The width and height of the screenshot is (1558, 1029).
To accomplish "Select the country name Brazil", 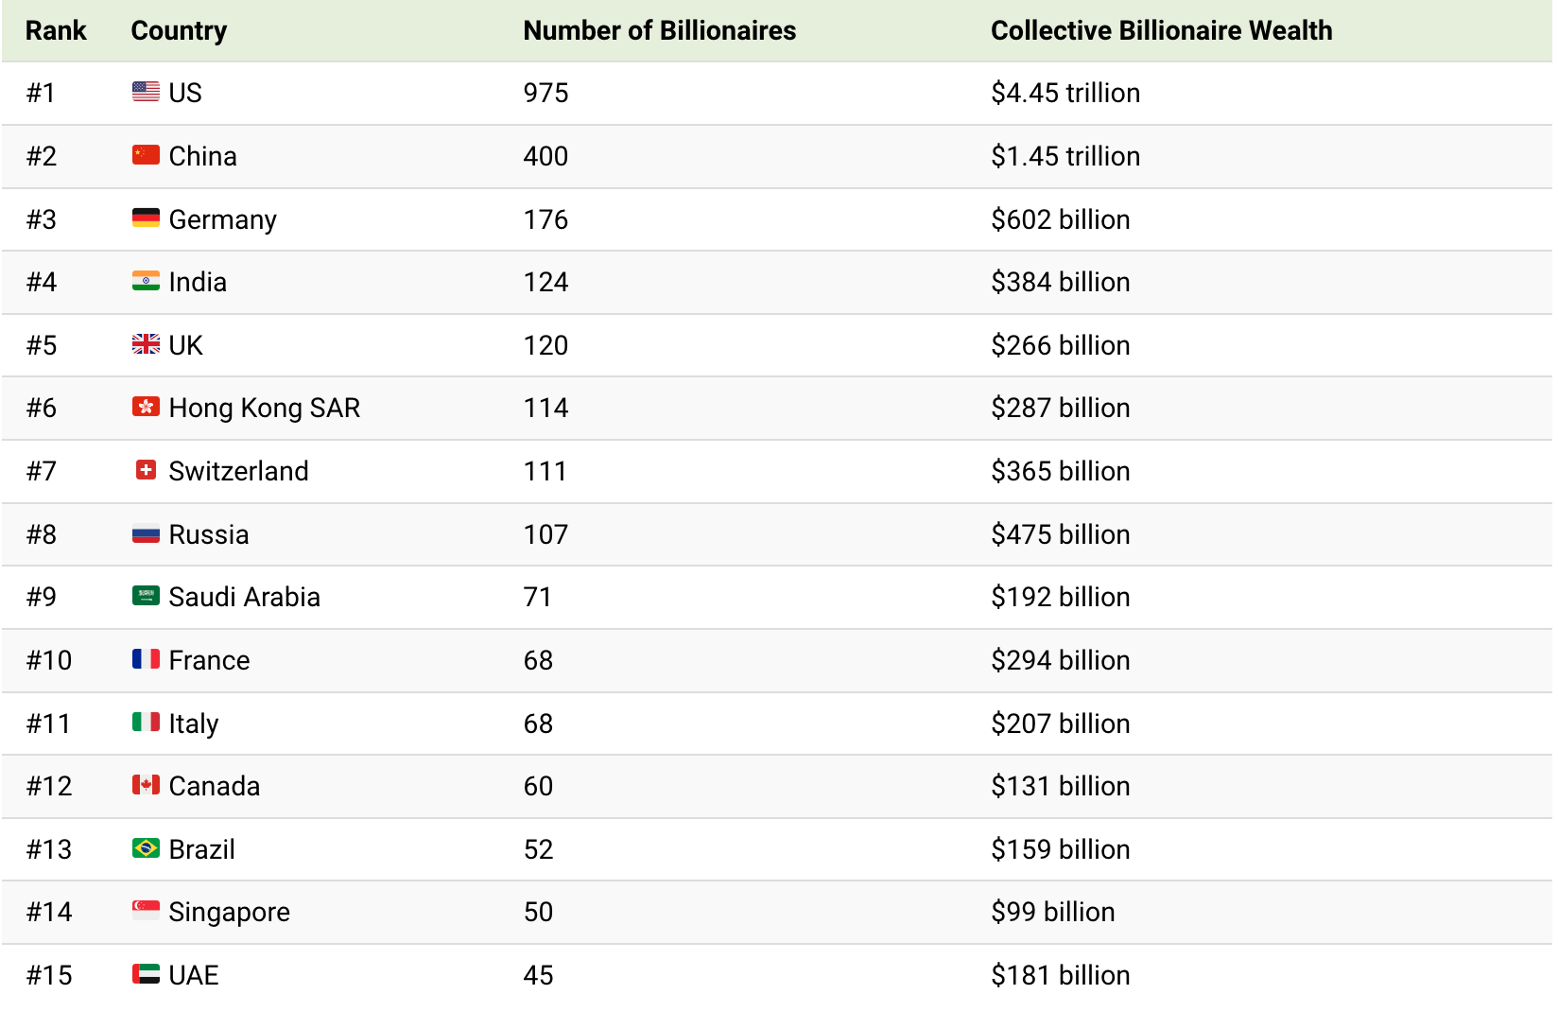I will (202, 849).
